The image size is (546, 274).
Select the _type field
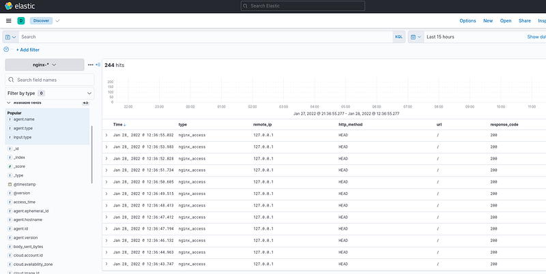(18, 176)
